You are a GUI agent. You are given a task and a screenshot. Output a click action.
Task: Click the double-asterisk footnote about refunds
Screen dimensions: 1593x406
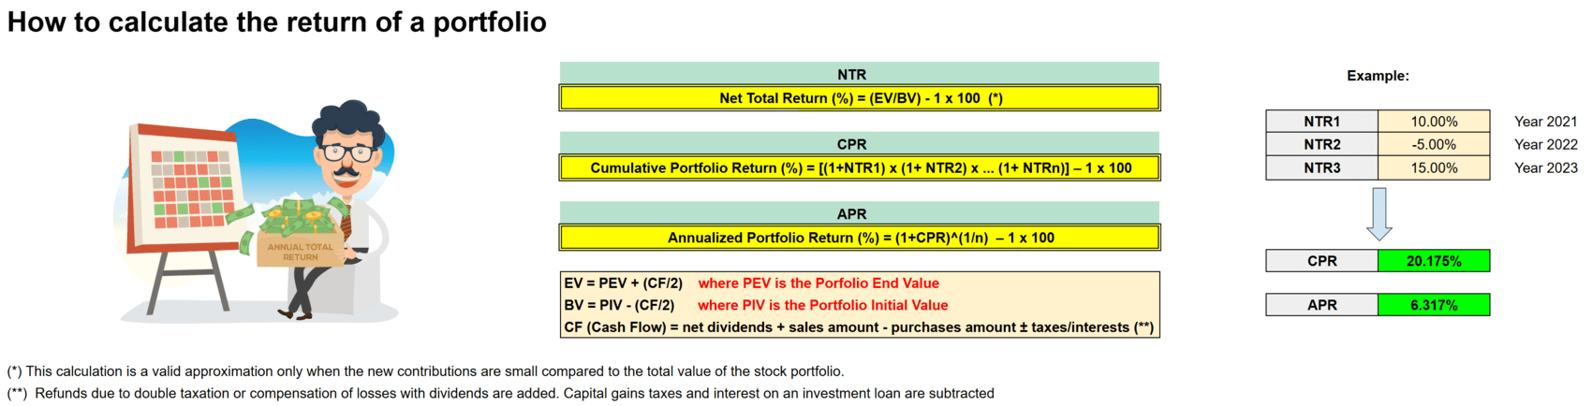(x=501, y=394)
